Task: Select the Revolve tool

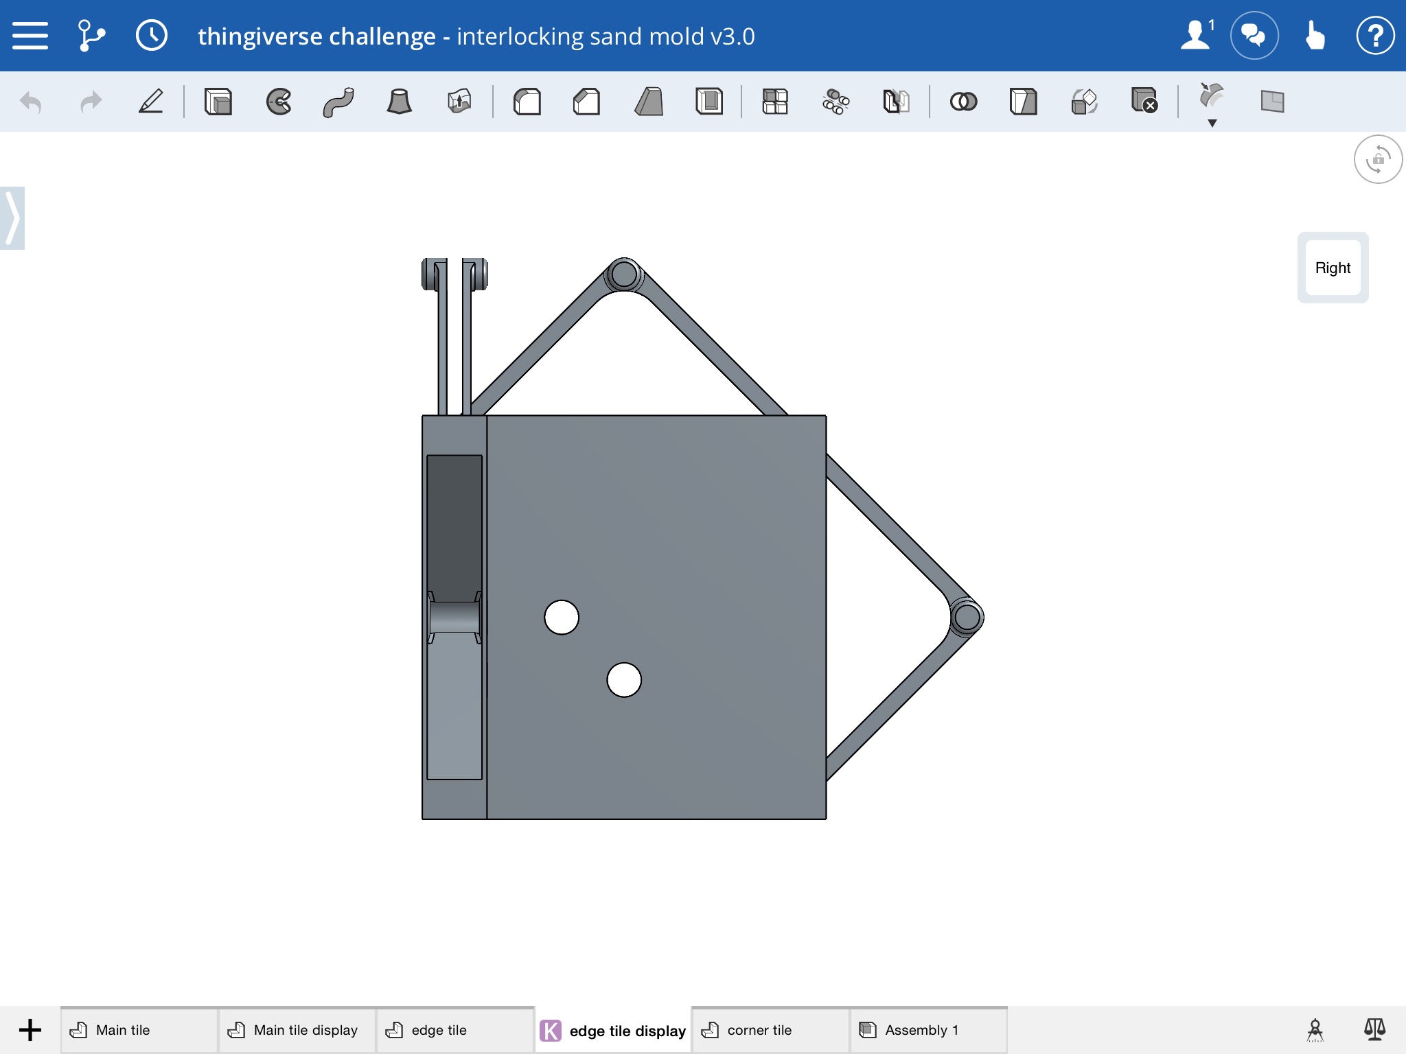Action: click(279, 102)
